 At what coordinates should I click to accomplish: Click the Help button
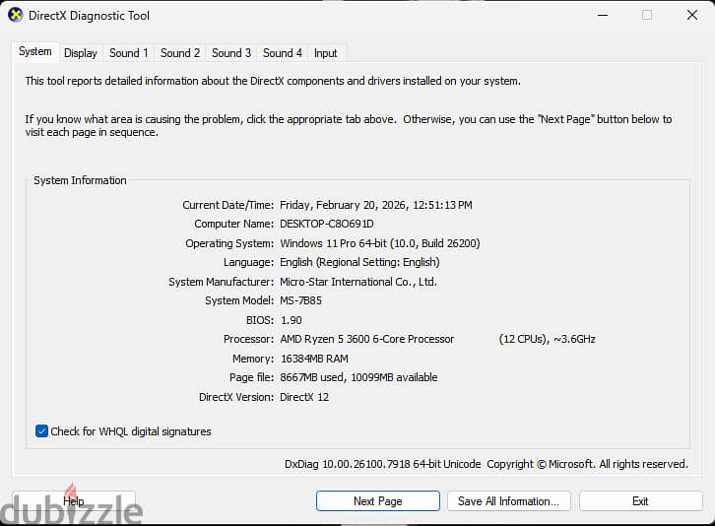pyautogui.click(x=74, y=501)
